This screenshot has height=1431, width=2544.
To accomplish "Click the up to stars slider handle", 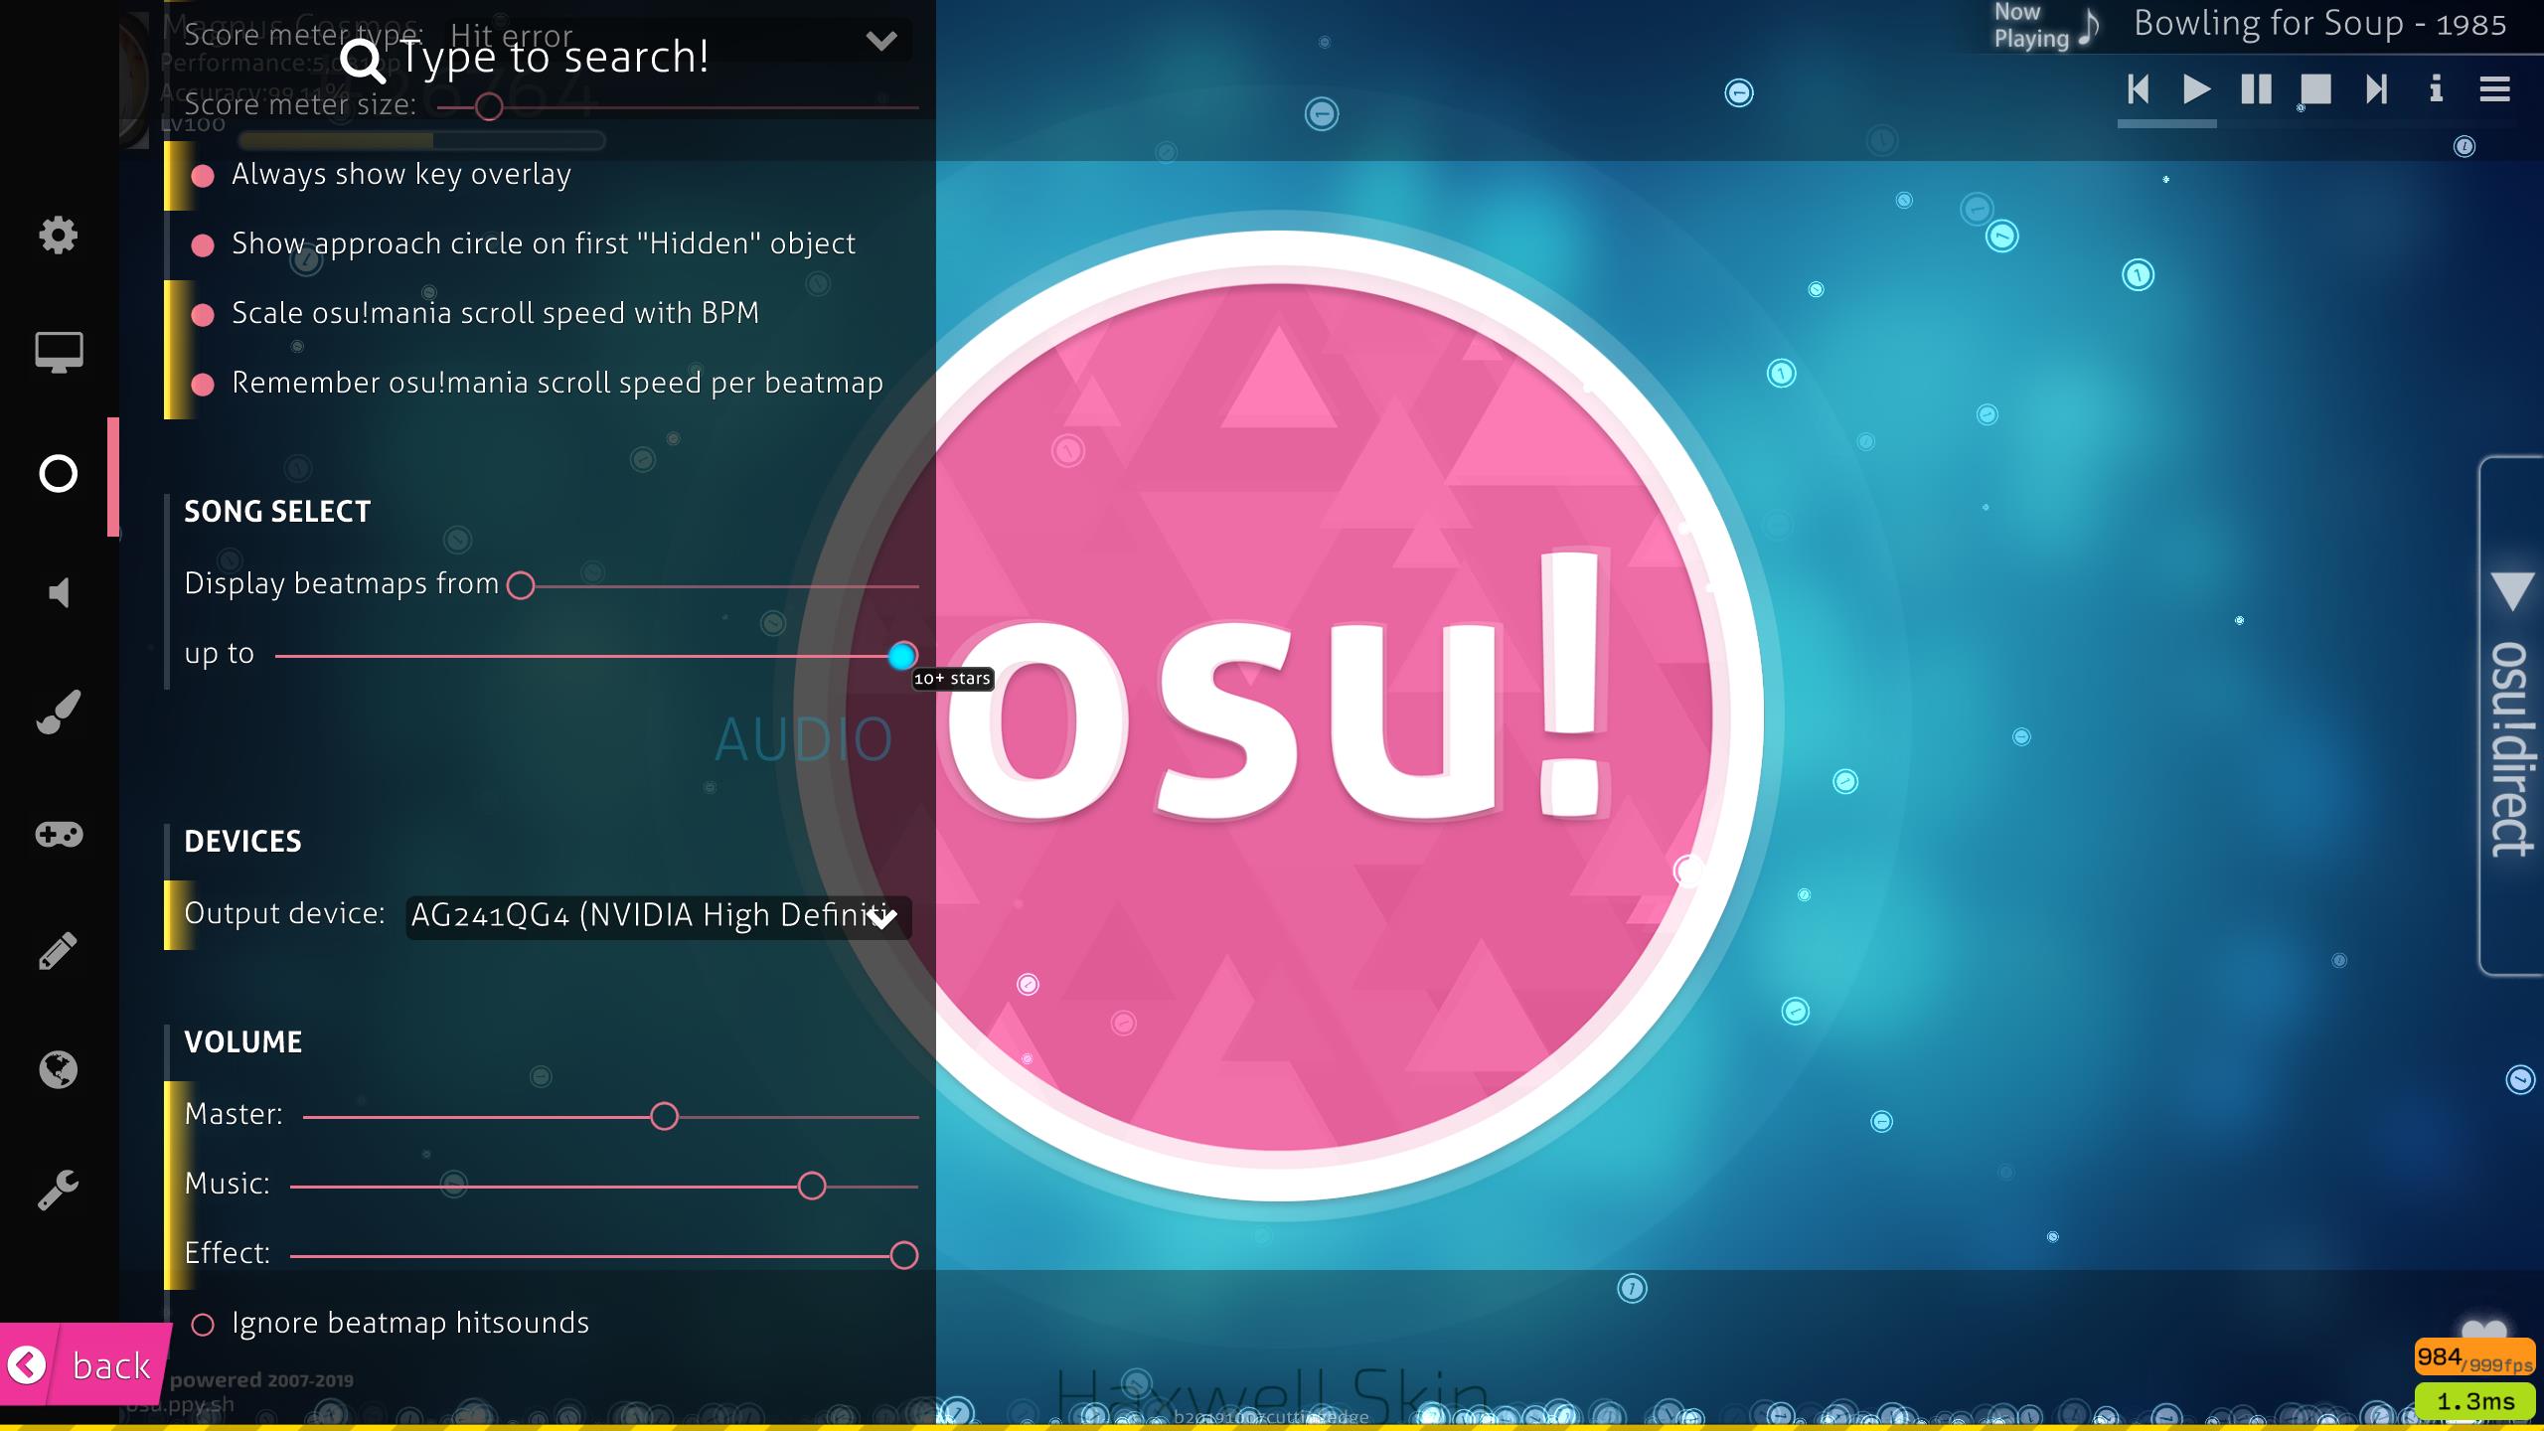I will point(902,656).
